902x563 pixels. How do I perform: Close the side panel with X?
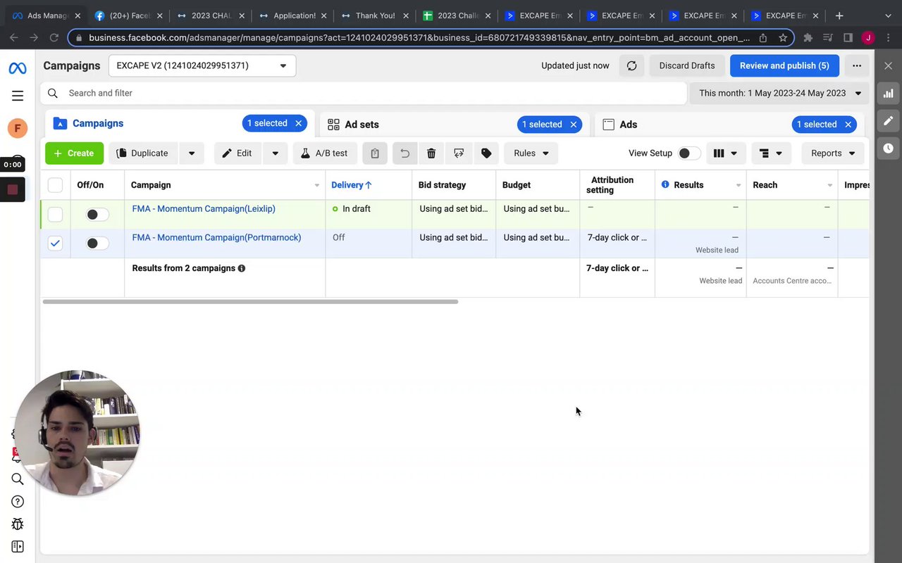(888, 65)
